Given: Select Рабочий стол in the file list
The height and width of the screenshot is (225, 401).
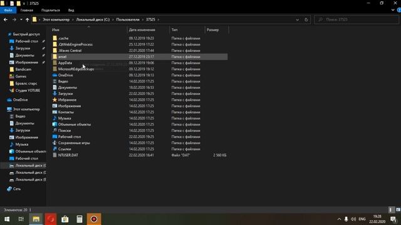Looking at the screenshot, I should [x=70, y=137].
